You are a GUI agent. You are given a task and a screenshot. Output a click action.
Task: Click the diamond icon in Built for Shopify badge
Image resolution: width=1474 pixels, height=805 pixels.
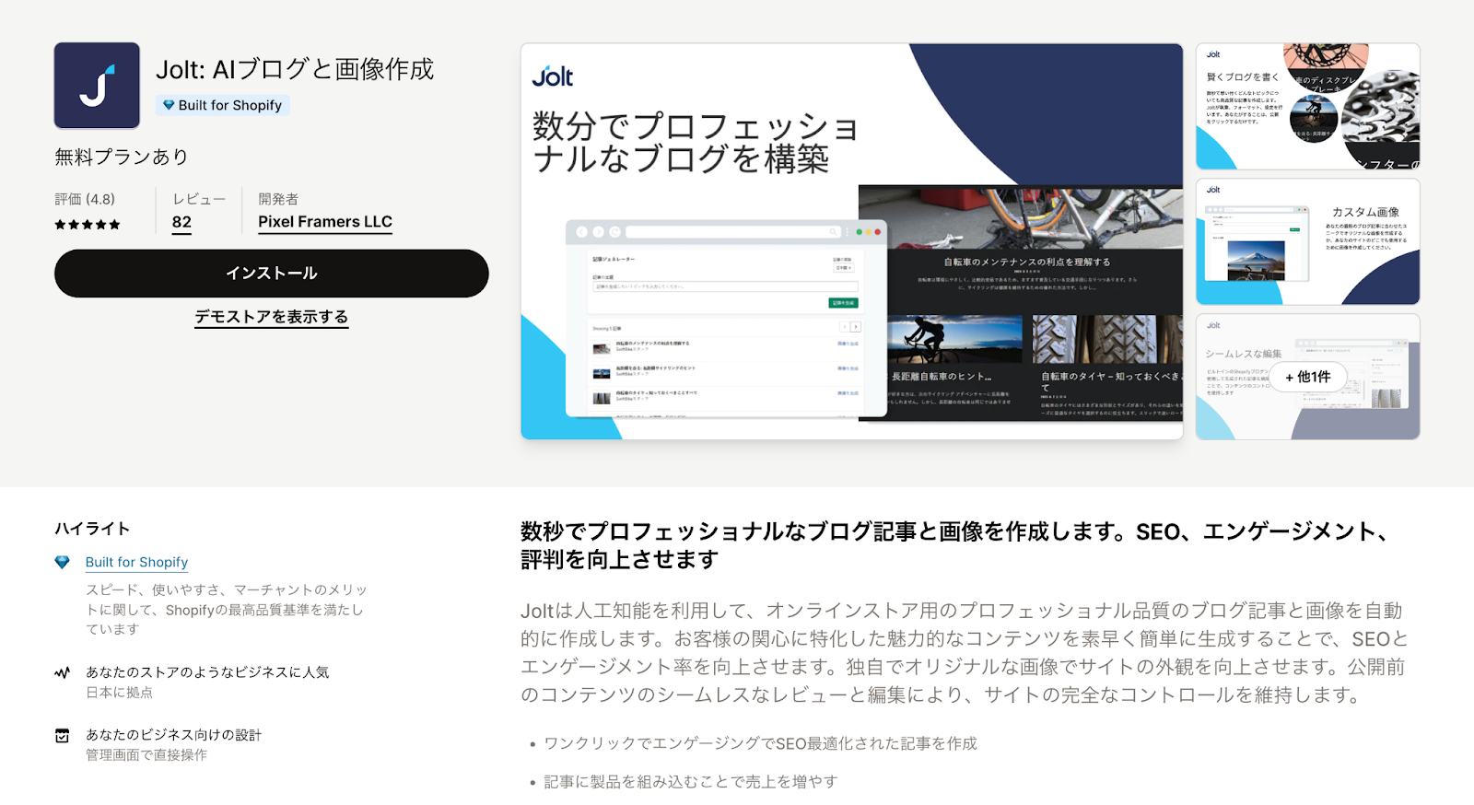169,105
